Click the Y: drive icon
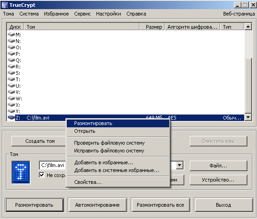 click(11, 111)
